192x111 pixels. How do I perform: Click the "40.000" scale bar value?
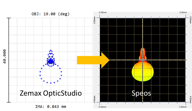tap(5, 56)
